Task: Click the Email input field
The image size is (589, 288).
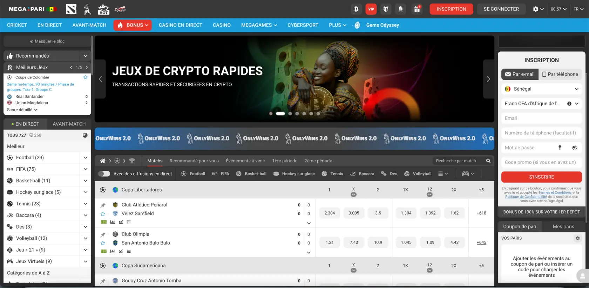Action: pos(541,118)
